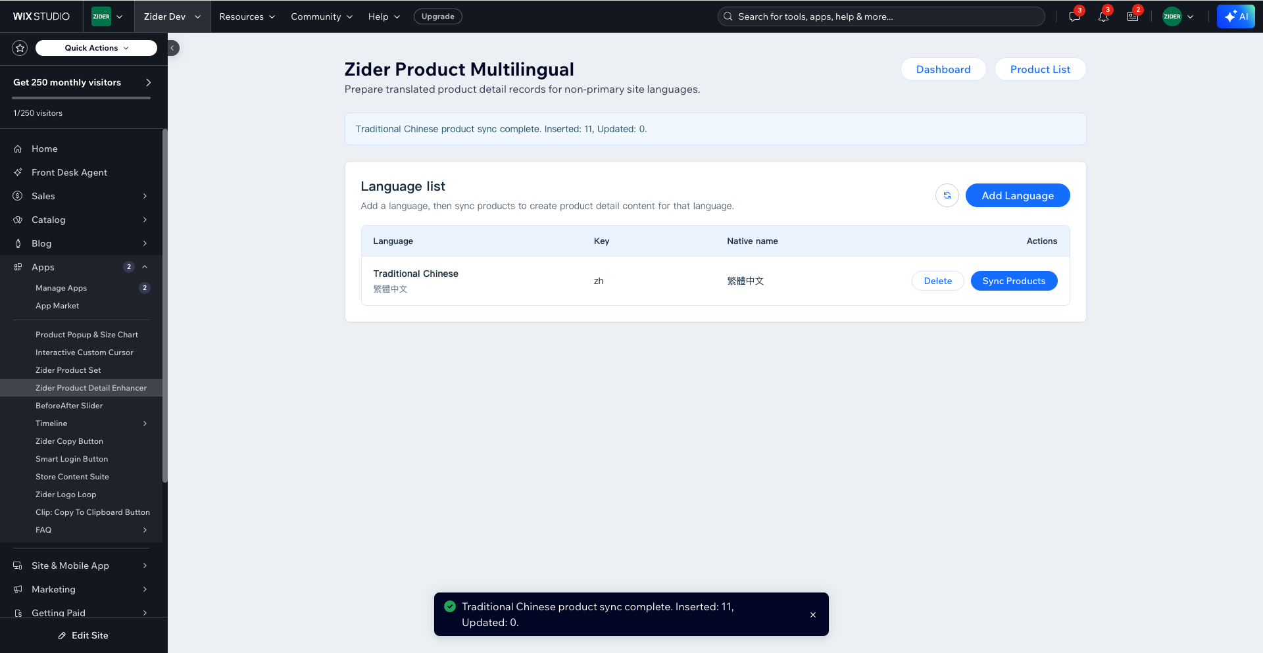This screenshot has height=653, width=1263.
Task: Dismiss the sync complete toast notification
Action: pos(813,615)
